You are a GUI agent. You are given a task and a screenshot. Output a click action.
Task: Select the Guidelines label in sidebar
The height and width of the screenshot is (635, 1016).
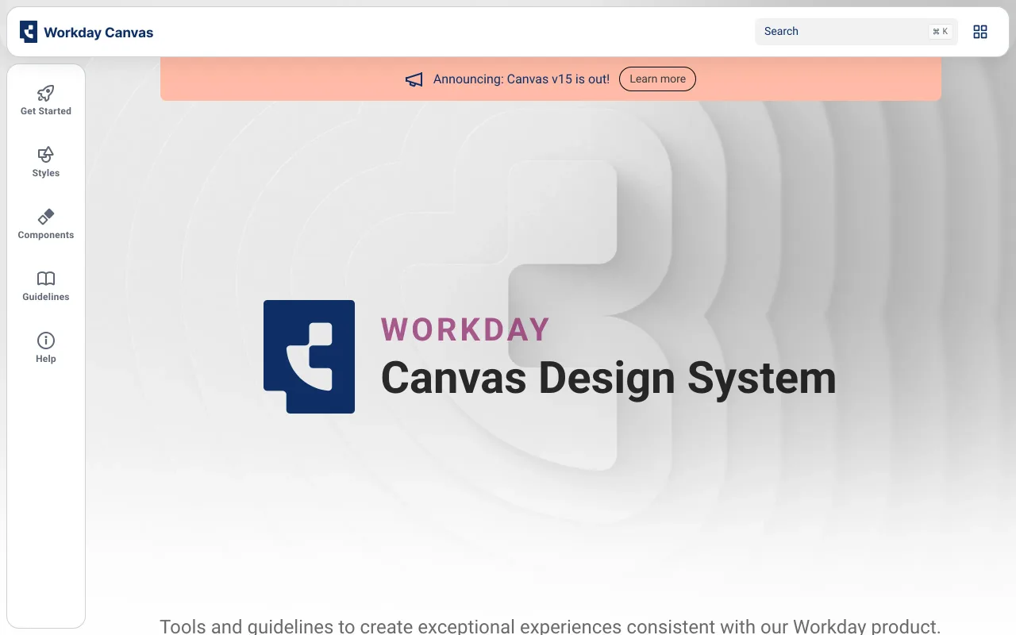click(46, 297)
